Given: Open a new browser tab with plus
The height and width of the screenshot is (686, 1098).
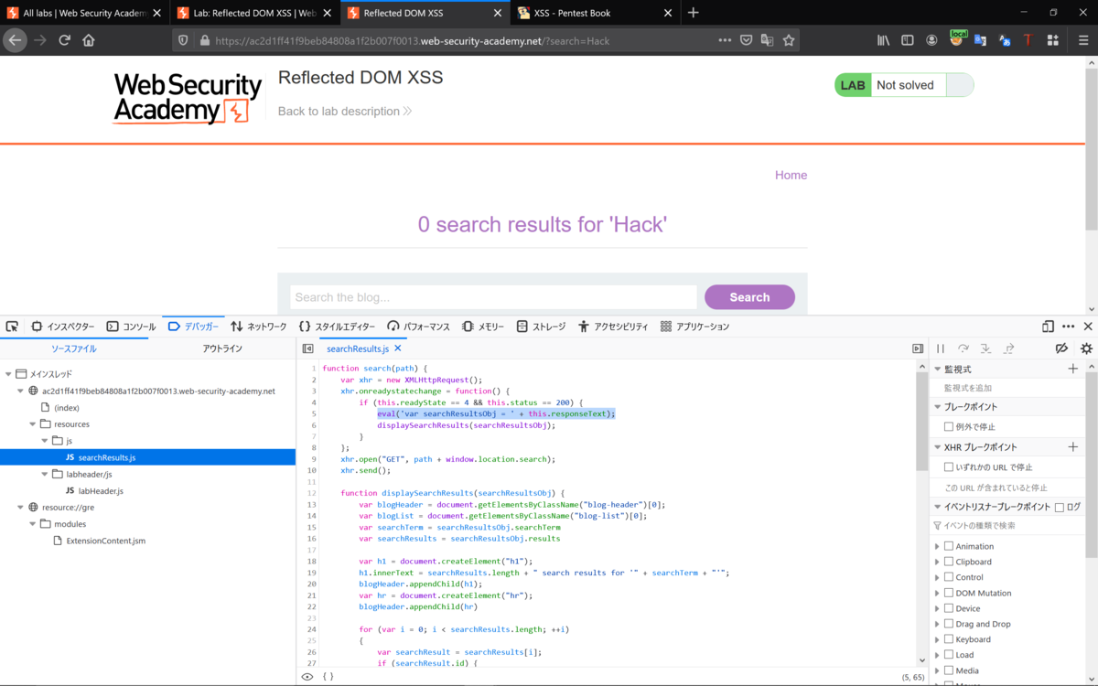Looking at the screenshot, I should (693, 13).
